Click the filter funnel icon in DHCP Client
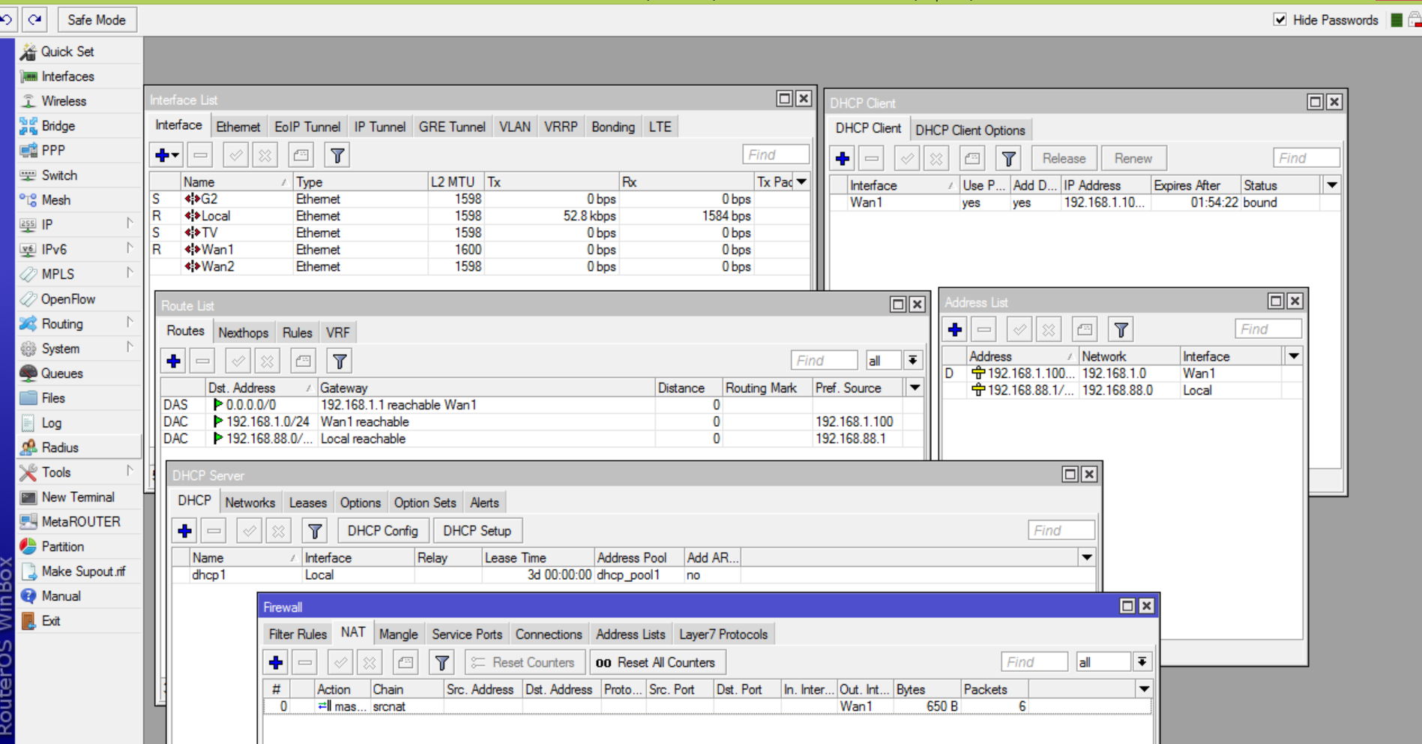The height and width of the screenshot is (744, 1422). coord(1008,159)
